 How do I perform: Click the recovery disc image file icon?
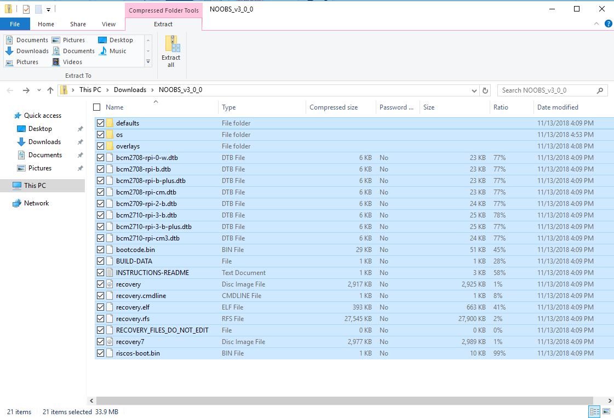[110, 284]
